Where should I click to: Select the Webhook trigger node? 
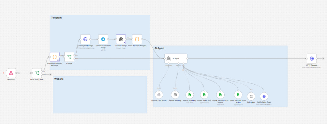point(11,73)
